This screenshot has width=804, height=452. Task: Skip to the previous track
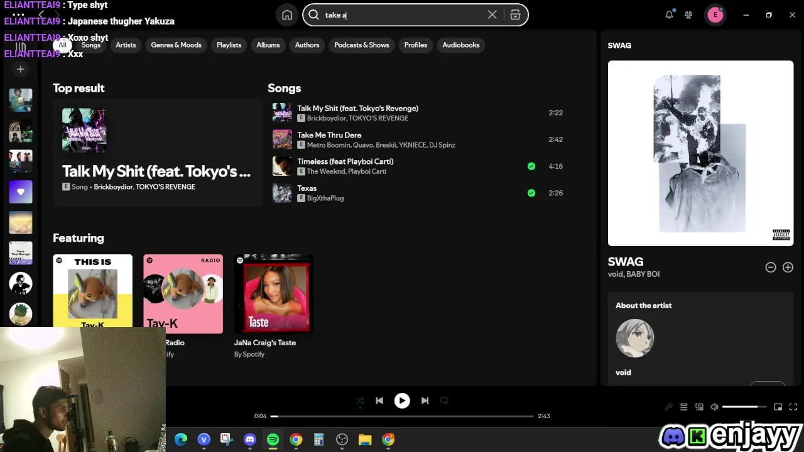point(379,401)
